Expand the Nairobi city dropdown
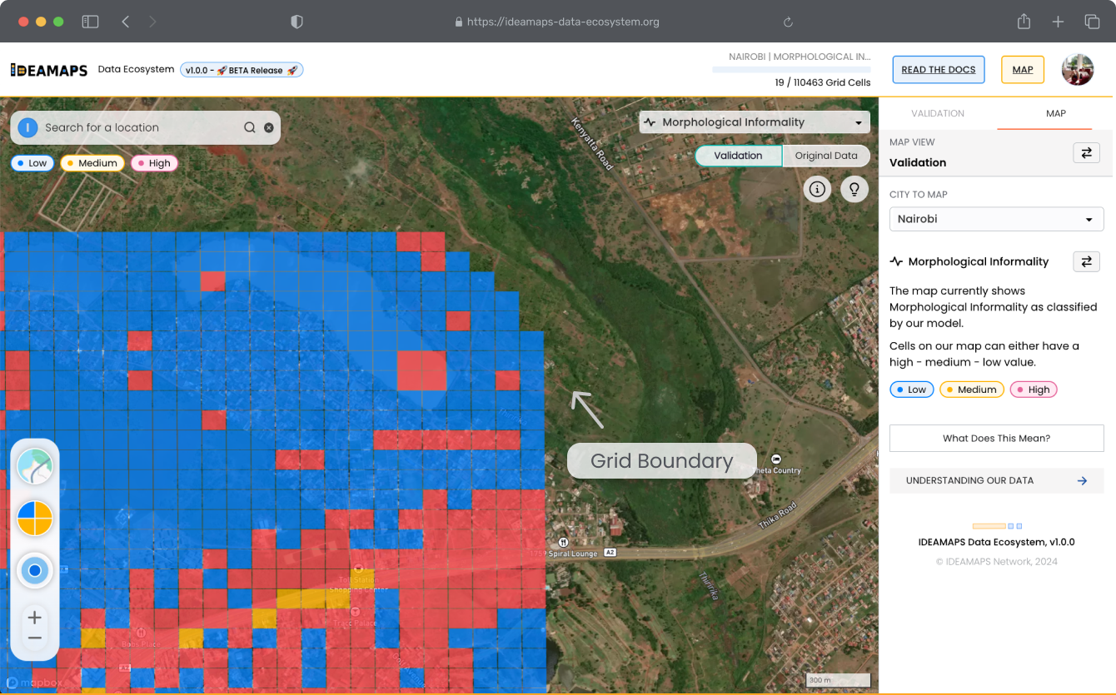Viewport: 1116px width, 695px height. click(x=996, y=219)
